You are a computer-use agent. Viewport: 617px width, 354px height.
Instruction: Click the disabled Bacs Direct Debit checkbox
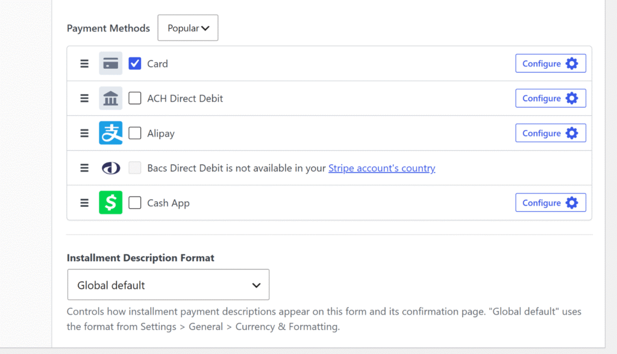click(x=134, y=168)
